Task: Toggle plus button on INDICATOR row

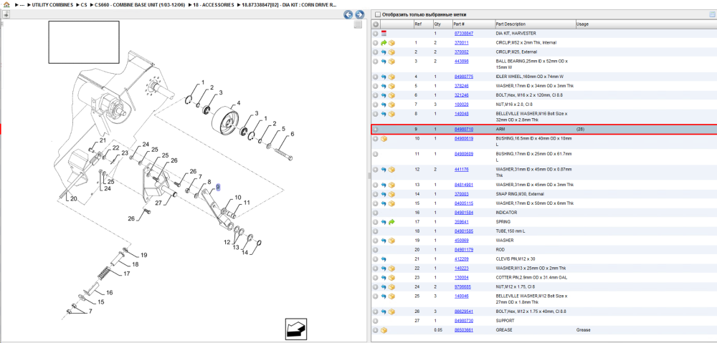Action: tap(376, 213)
